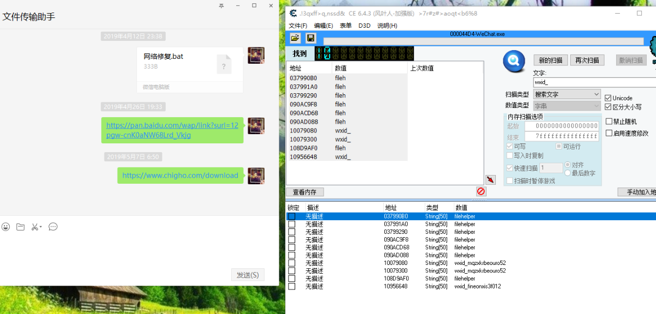Image resolution: width=656 pixels, height=314 pixels.
Task: Open the emoji picker in WeChat
Action: pyautogui.click(x=5, y=227)
